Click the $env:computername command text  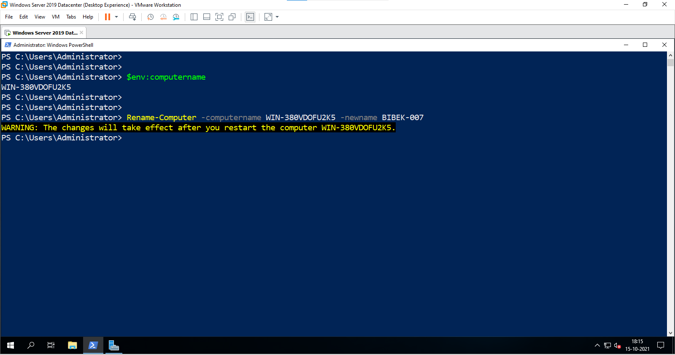click(x=166, y=77)
